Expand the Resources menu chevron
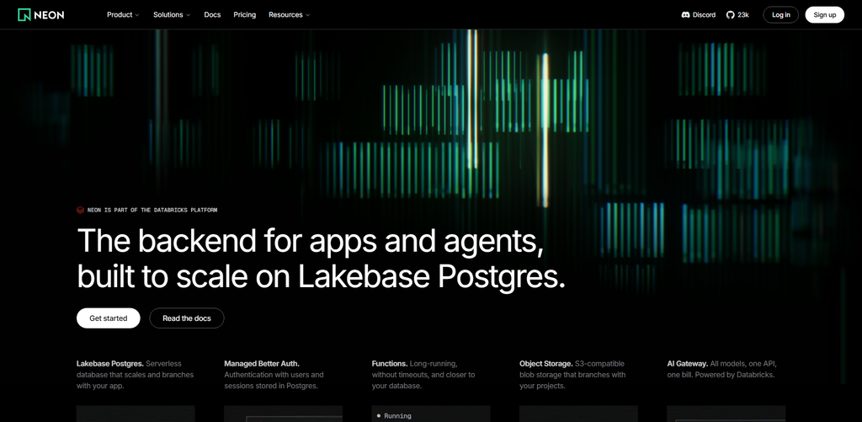862x422 pixels. [307, 15]
